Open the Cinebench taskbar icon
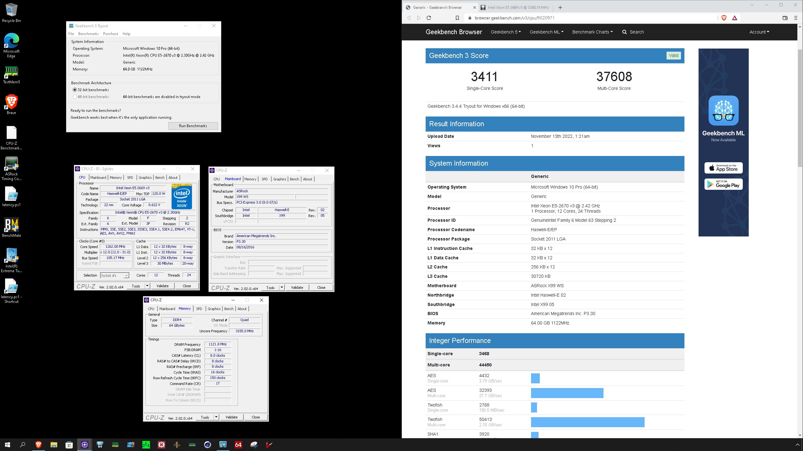This screenshot has height=451, width=803. tap(208, 445)
